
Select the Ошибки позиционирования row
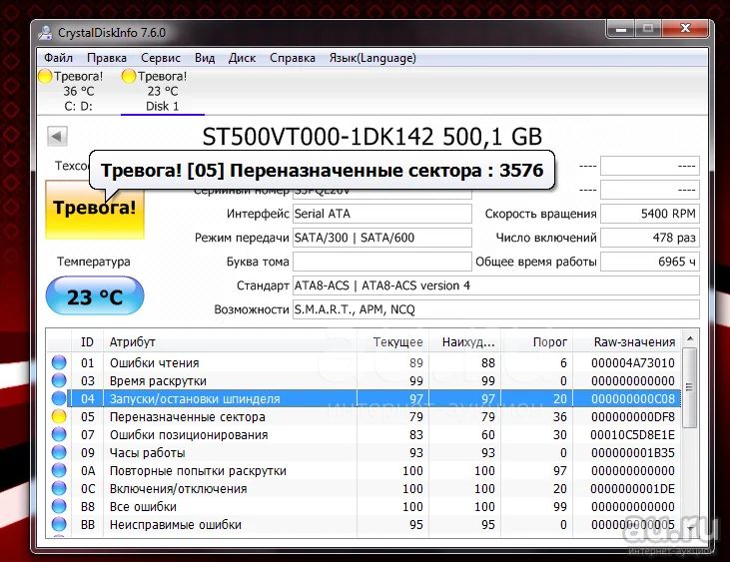[364, 434]
